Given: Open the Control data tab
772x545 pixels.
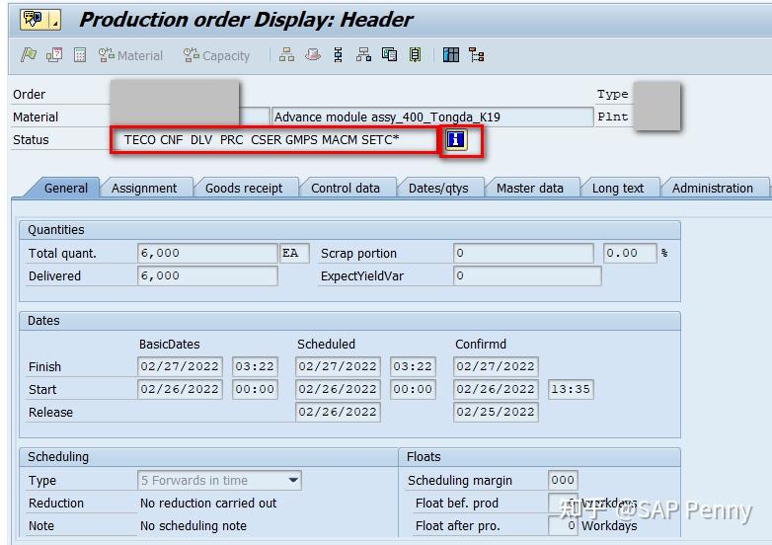Looking at the screenshot, I should coord(346,188).
